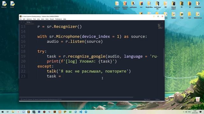Viewport: 204px width, 114px height.
Task: Click line number 23 in the gutter
Action: point(23,76)
